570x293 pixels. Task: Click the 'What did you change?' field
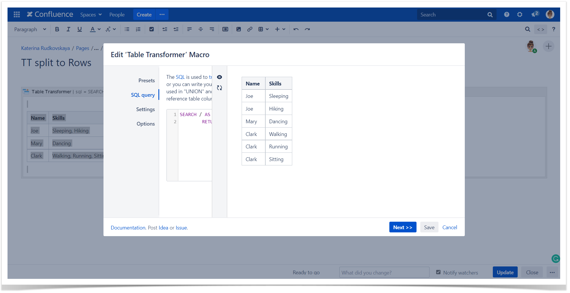(x=384, y=273)
